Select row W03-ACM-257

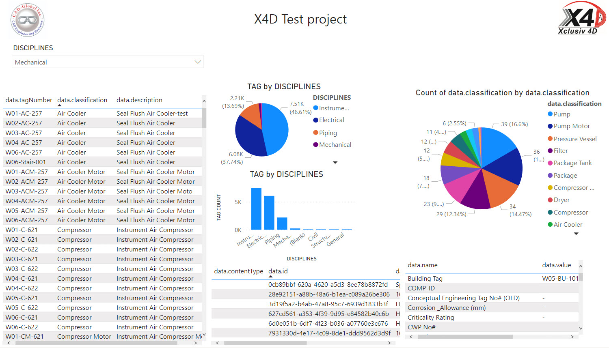click(102, 191)
